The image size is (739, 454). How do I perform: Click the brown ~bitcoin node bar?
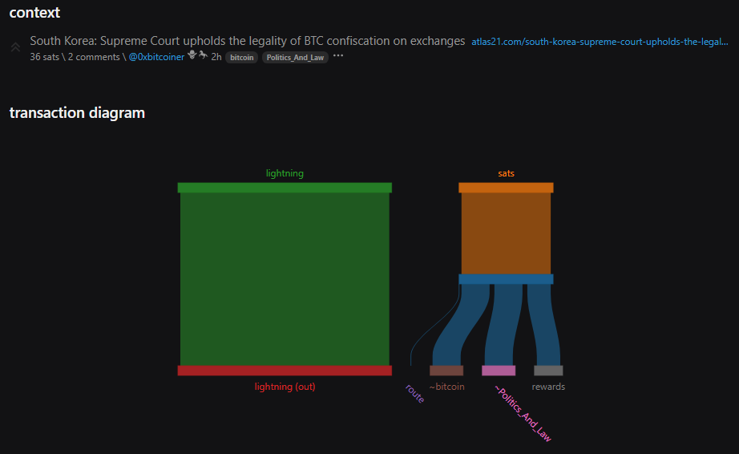[x=446, y=371]
